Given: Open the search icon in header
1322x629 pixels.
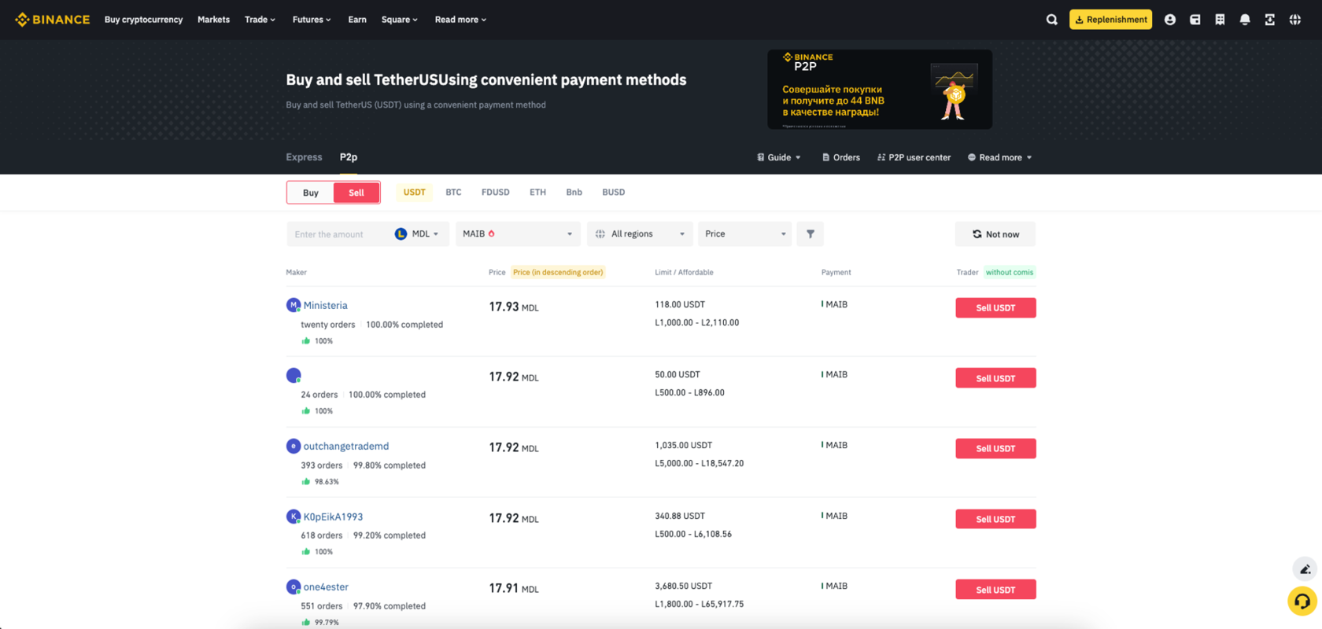Looking at the screenshot, I should pos(1052,20).
